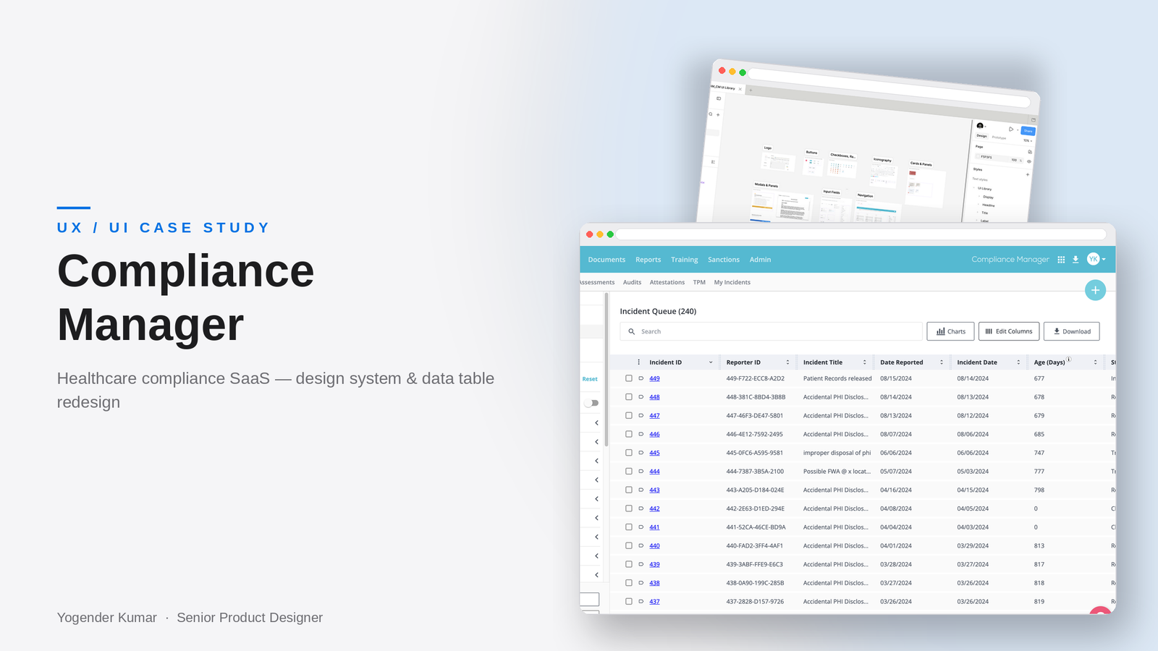Open comment flag icon on row 441
Image resolution: width=1158 pixels, height=651 pixels.
[641, 527]
